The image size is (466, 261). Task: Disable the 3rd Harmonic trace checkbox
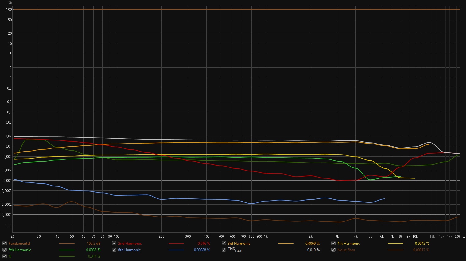click(224, 243)
